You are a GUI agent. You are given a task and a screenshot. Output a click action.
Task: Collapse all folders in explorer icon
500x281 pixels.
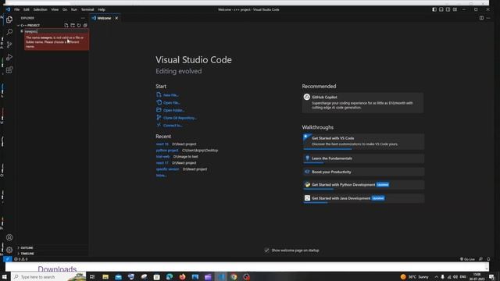(x=85, y=25)
